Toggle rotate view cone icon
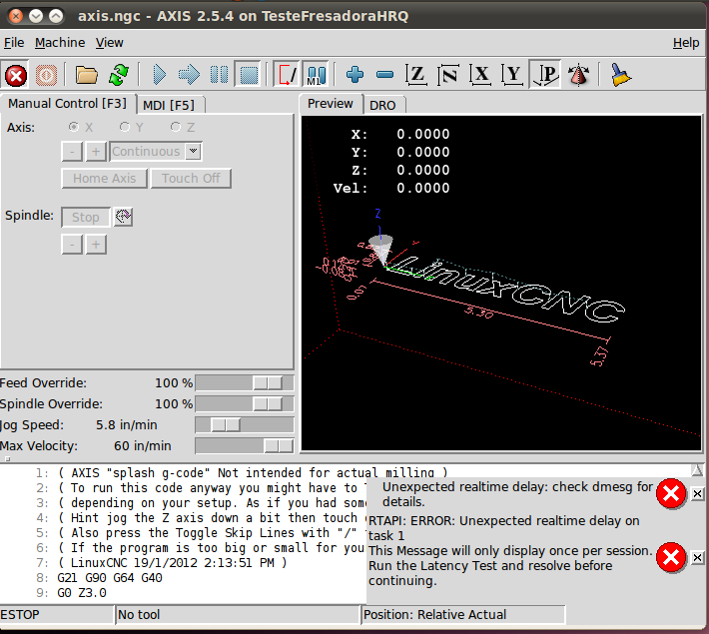 [x=578, y=75]
